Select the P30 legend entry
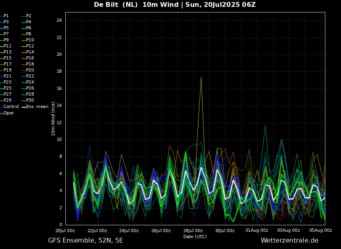341x249 pixels. [x=30, y=100]
